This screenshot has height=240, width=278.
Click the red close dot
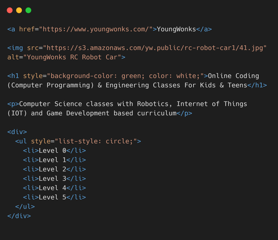pos(10,10)
